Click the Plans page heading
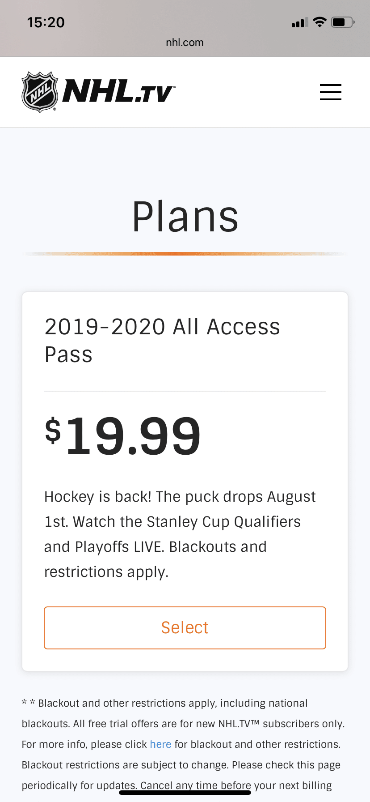The image size is (370, 802). 185,216
